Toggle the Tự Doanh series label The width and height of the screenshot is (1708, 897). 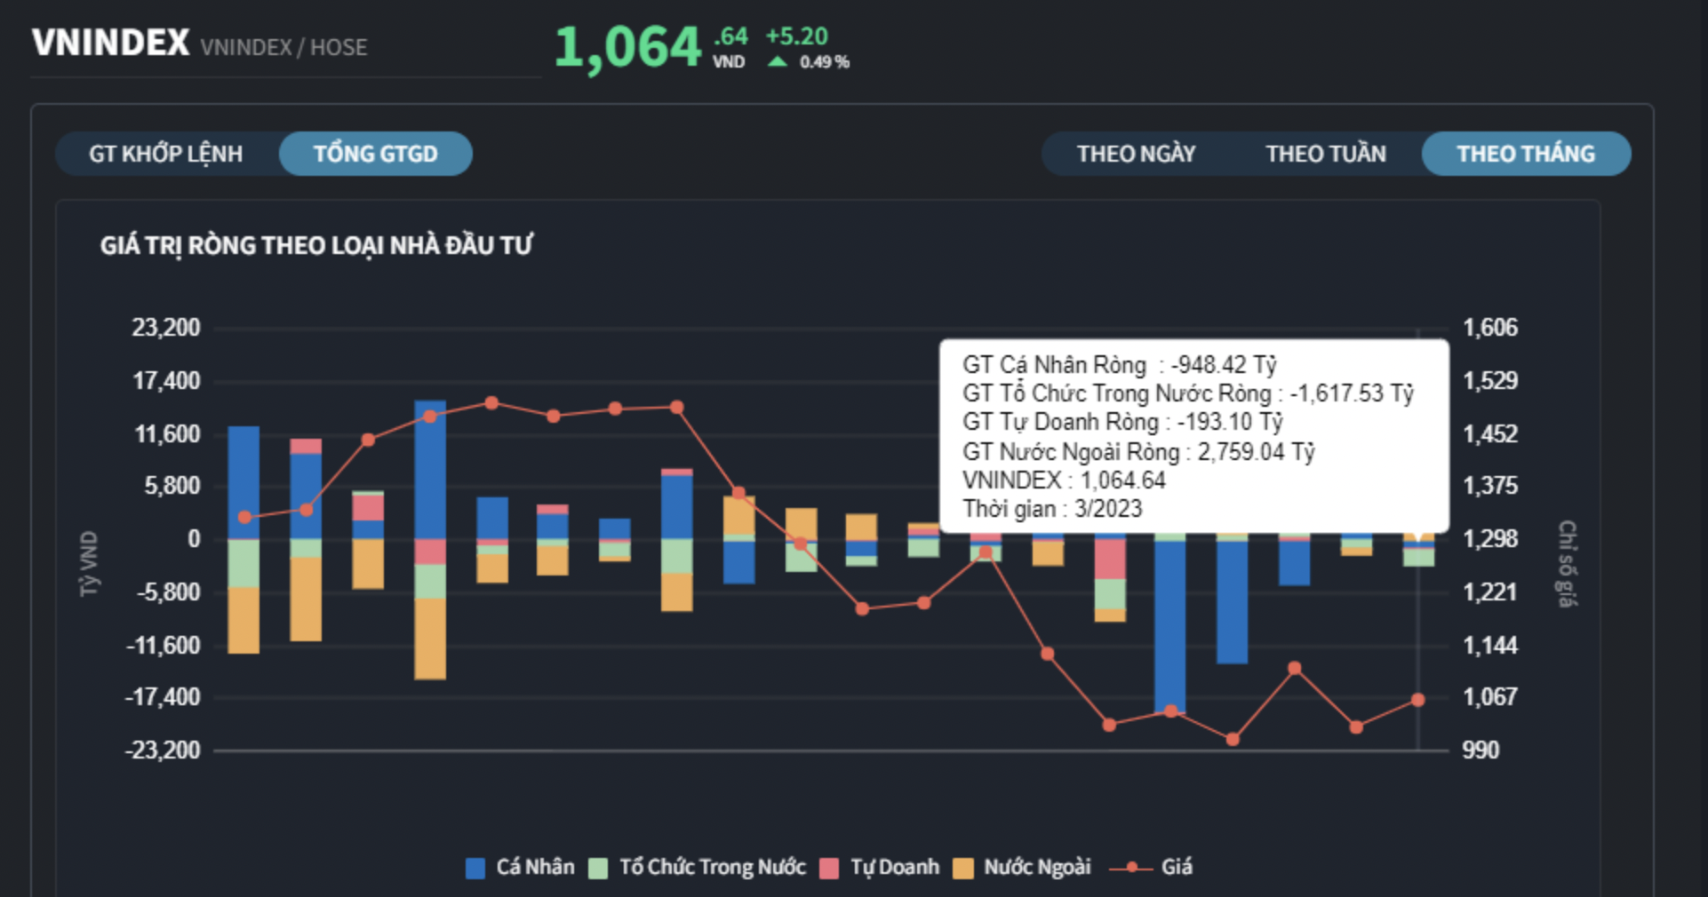coord(894,867)
